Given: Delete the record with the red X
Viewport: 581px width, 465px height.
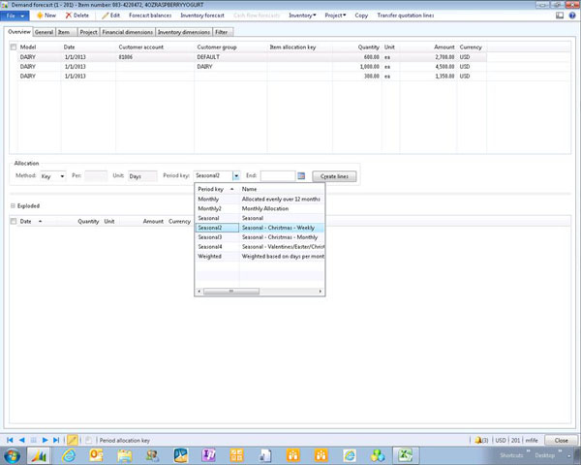Looking at the screenshot, I should [76, 15].
